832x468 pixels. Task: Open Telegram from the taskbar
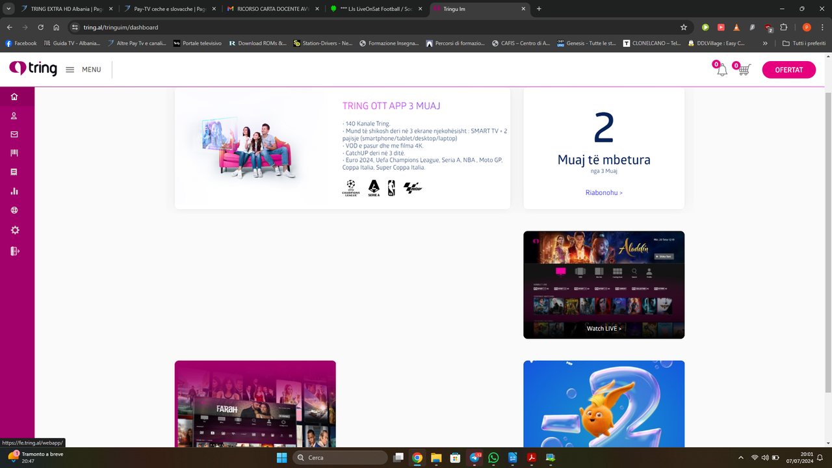coord(475,458)
